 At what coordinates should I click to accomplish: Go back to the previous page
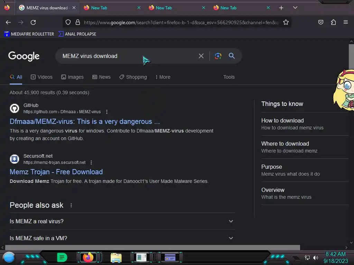8,22
